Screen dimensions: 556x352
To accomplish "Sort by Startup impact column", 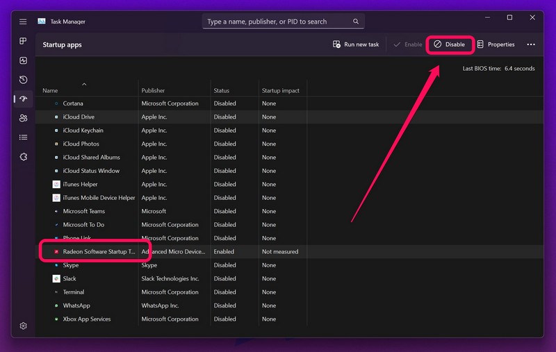I will (280, 91).
